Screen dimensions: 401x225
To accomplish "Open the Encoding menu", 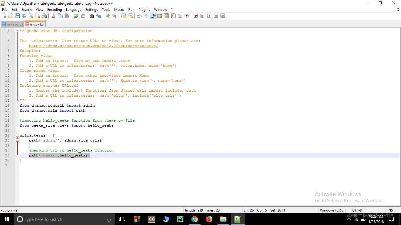I will click(55, 10).
